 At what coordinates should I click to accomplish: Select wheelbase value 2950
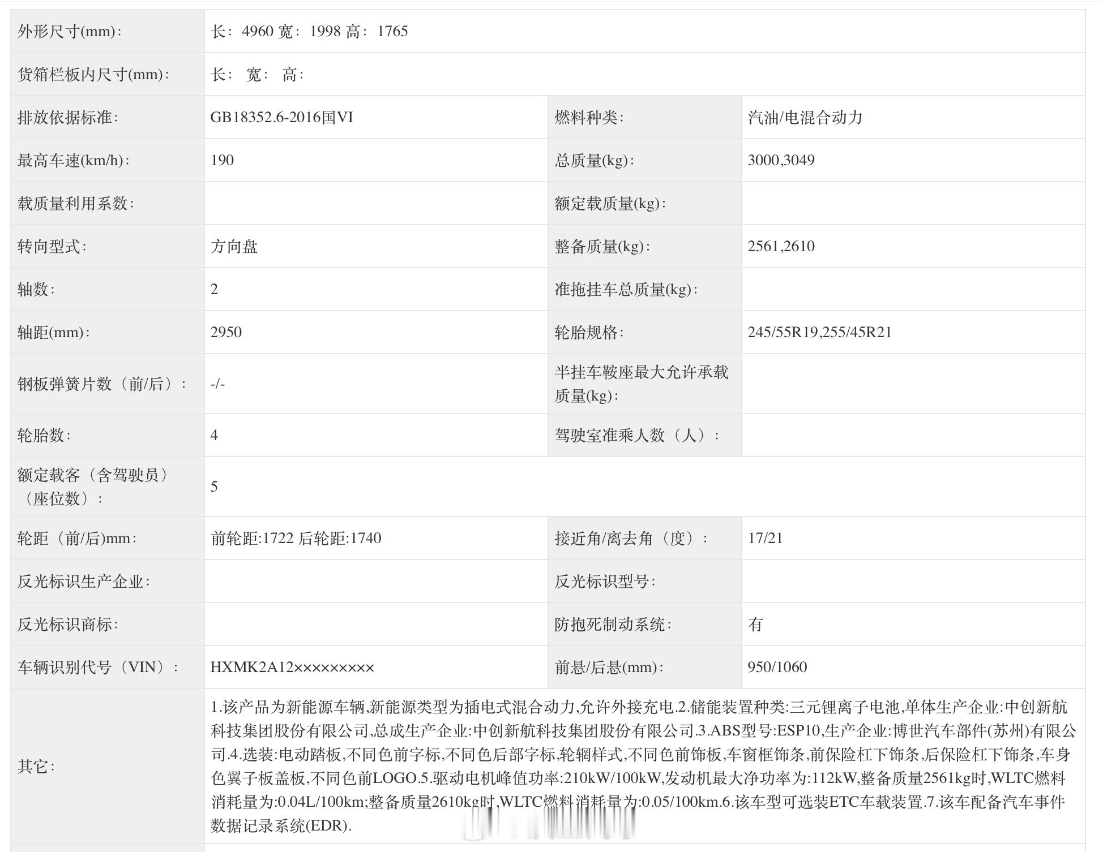(x=226, y=332)
